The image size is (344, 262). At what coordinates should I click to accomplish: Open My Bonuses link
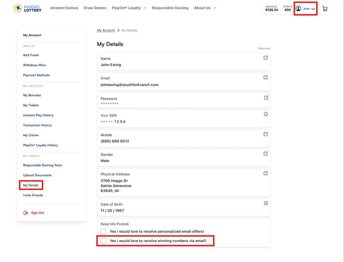point(32,95)
